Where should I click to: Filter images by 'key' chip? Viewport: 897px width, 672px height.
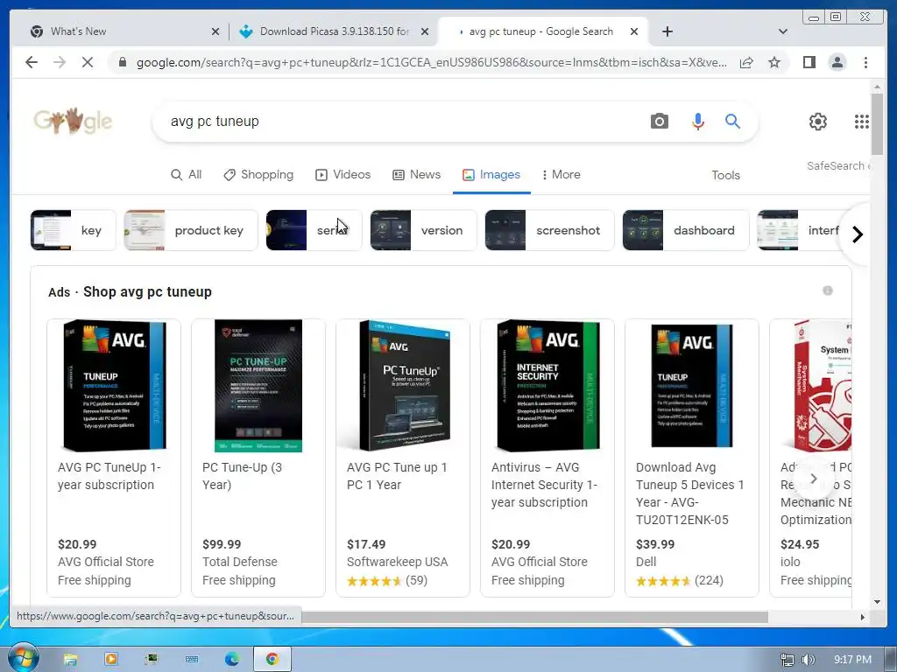pos(74,230)
